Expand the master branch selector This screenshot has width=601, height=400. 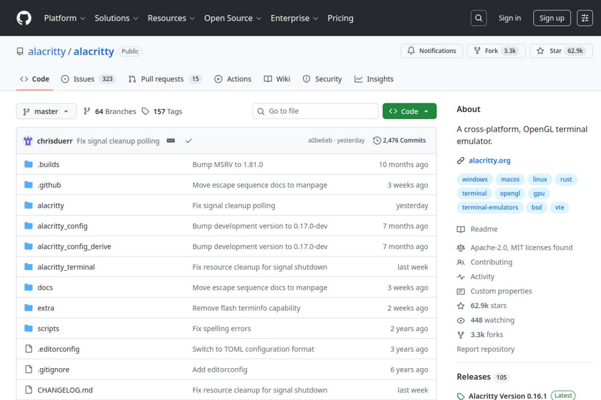pos(46,111)
